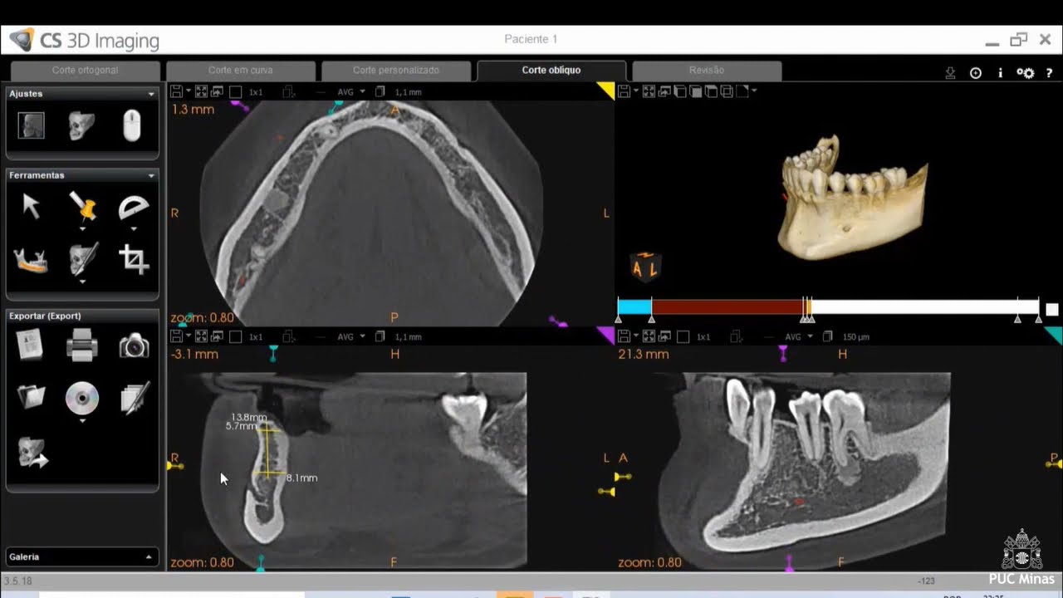
Task: Expand the Galeria panel arrow
Action: tap(149, 557)
